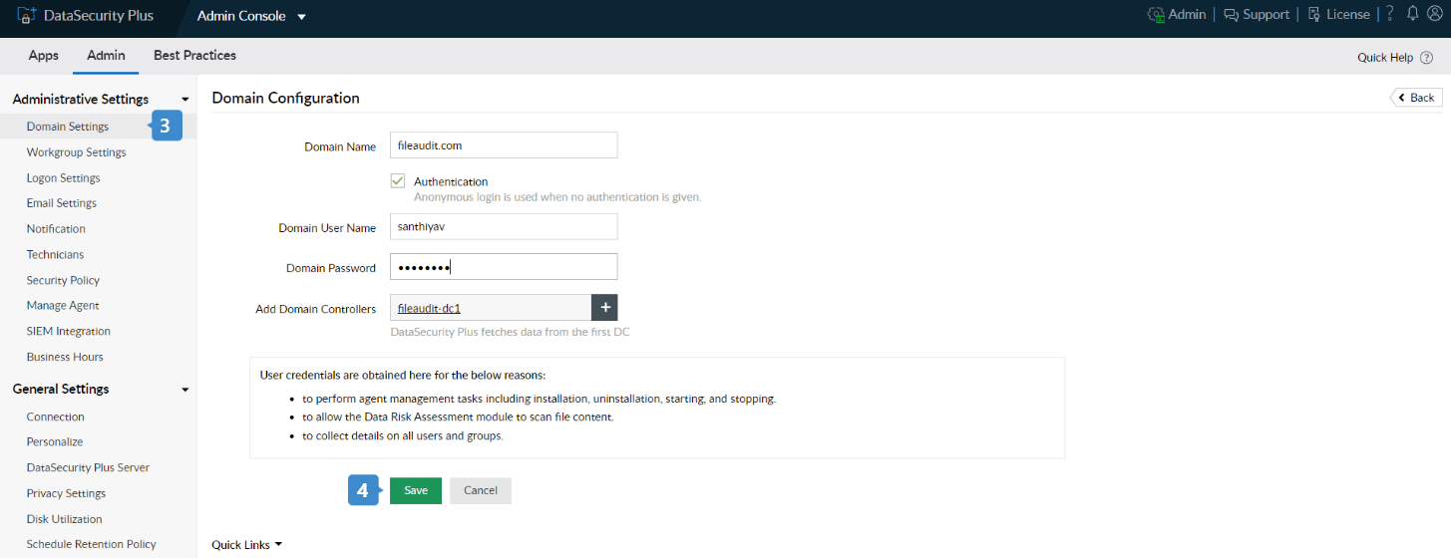Click the Quick Help link
Screen dimensions: 1451x558
click(x=1385, y=58)
